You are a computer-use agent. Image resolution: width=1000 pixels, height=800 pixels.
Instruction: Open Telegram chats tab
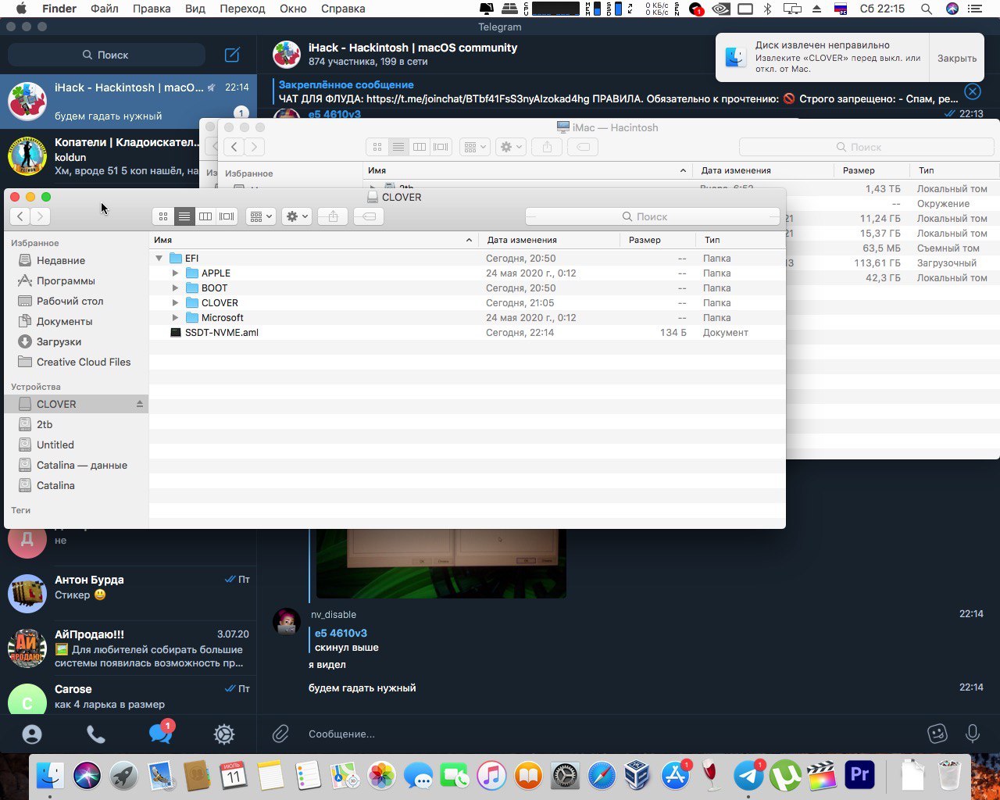pos(160,734)
